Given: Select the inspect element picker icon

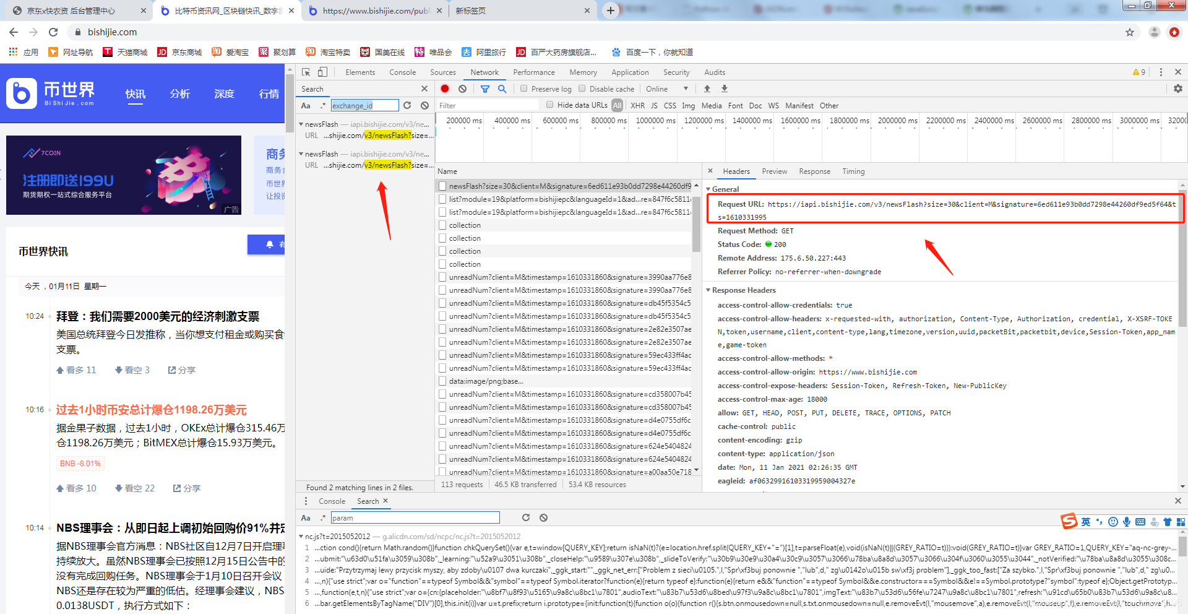Looking at the screenshot, I should click(306, 72).
